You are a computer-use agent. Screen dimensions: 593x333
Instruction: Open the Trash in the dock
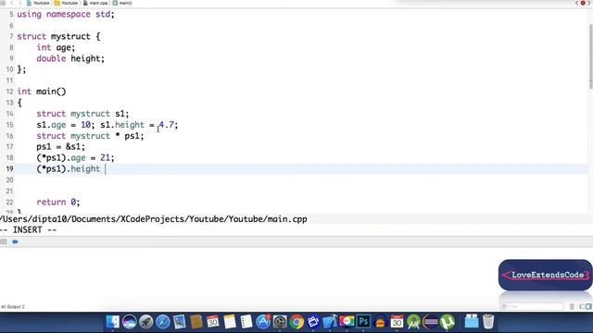pos(488,322)
